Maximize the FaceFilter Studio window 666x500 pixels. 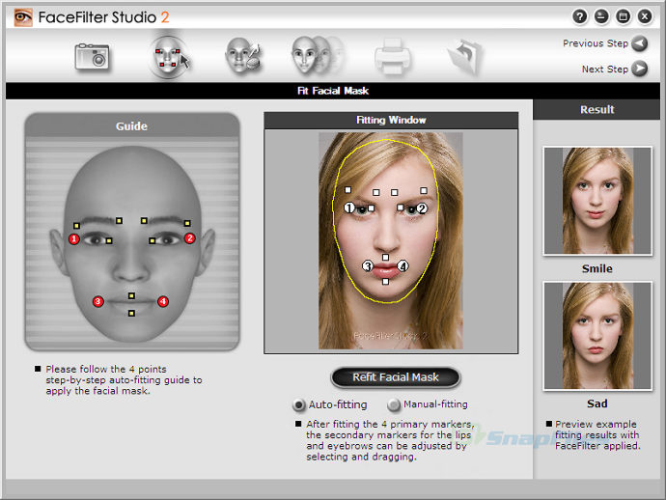(x=624, y=16)
